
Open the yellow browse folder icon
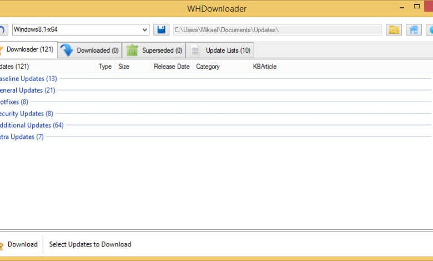point(394,29)
